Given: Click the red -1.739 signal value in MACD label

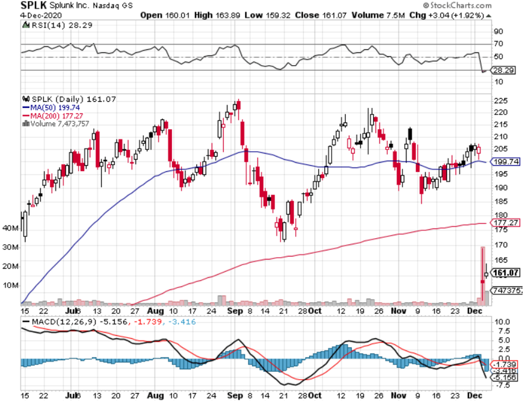Looking at the screenshot, I should click(148, 322).
